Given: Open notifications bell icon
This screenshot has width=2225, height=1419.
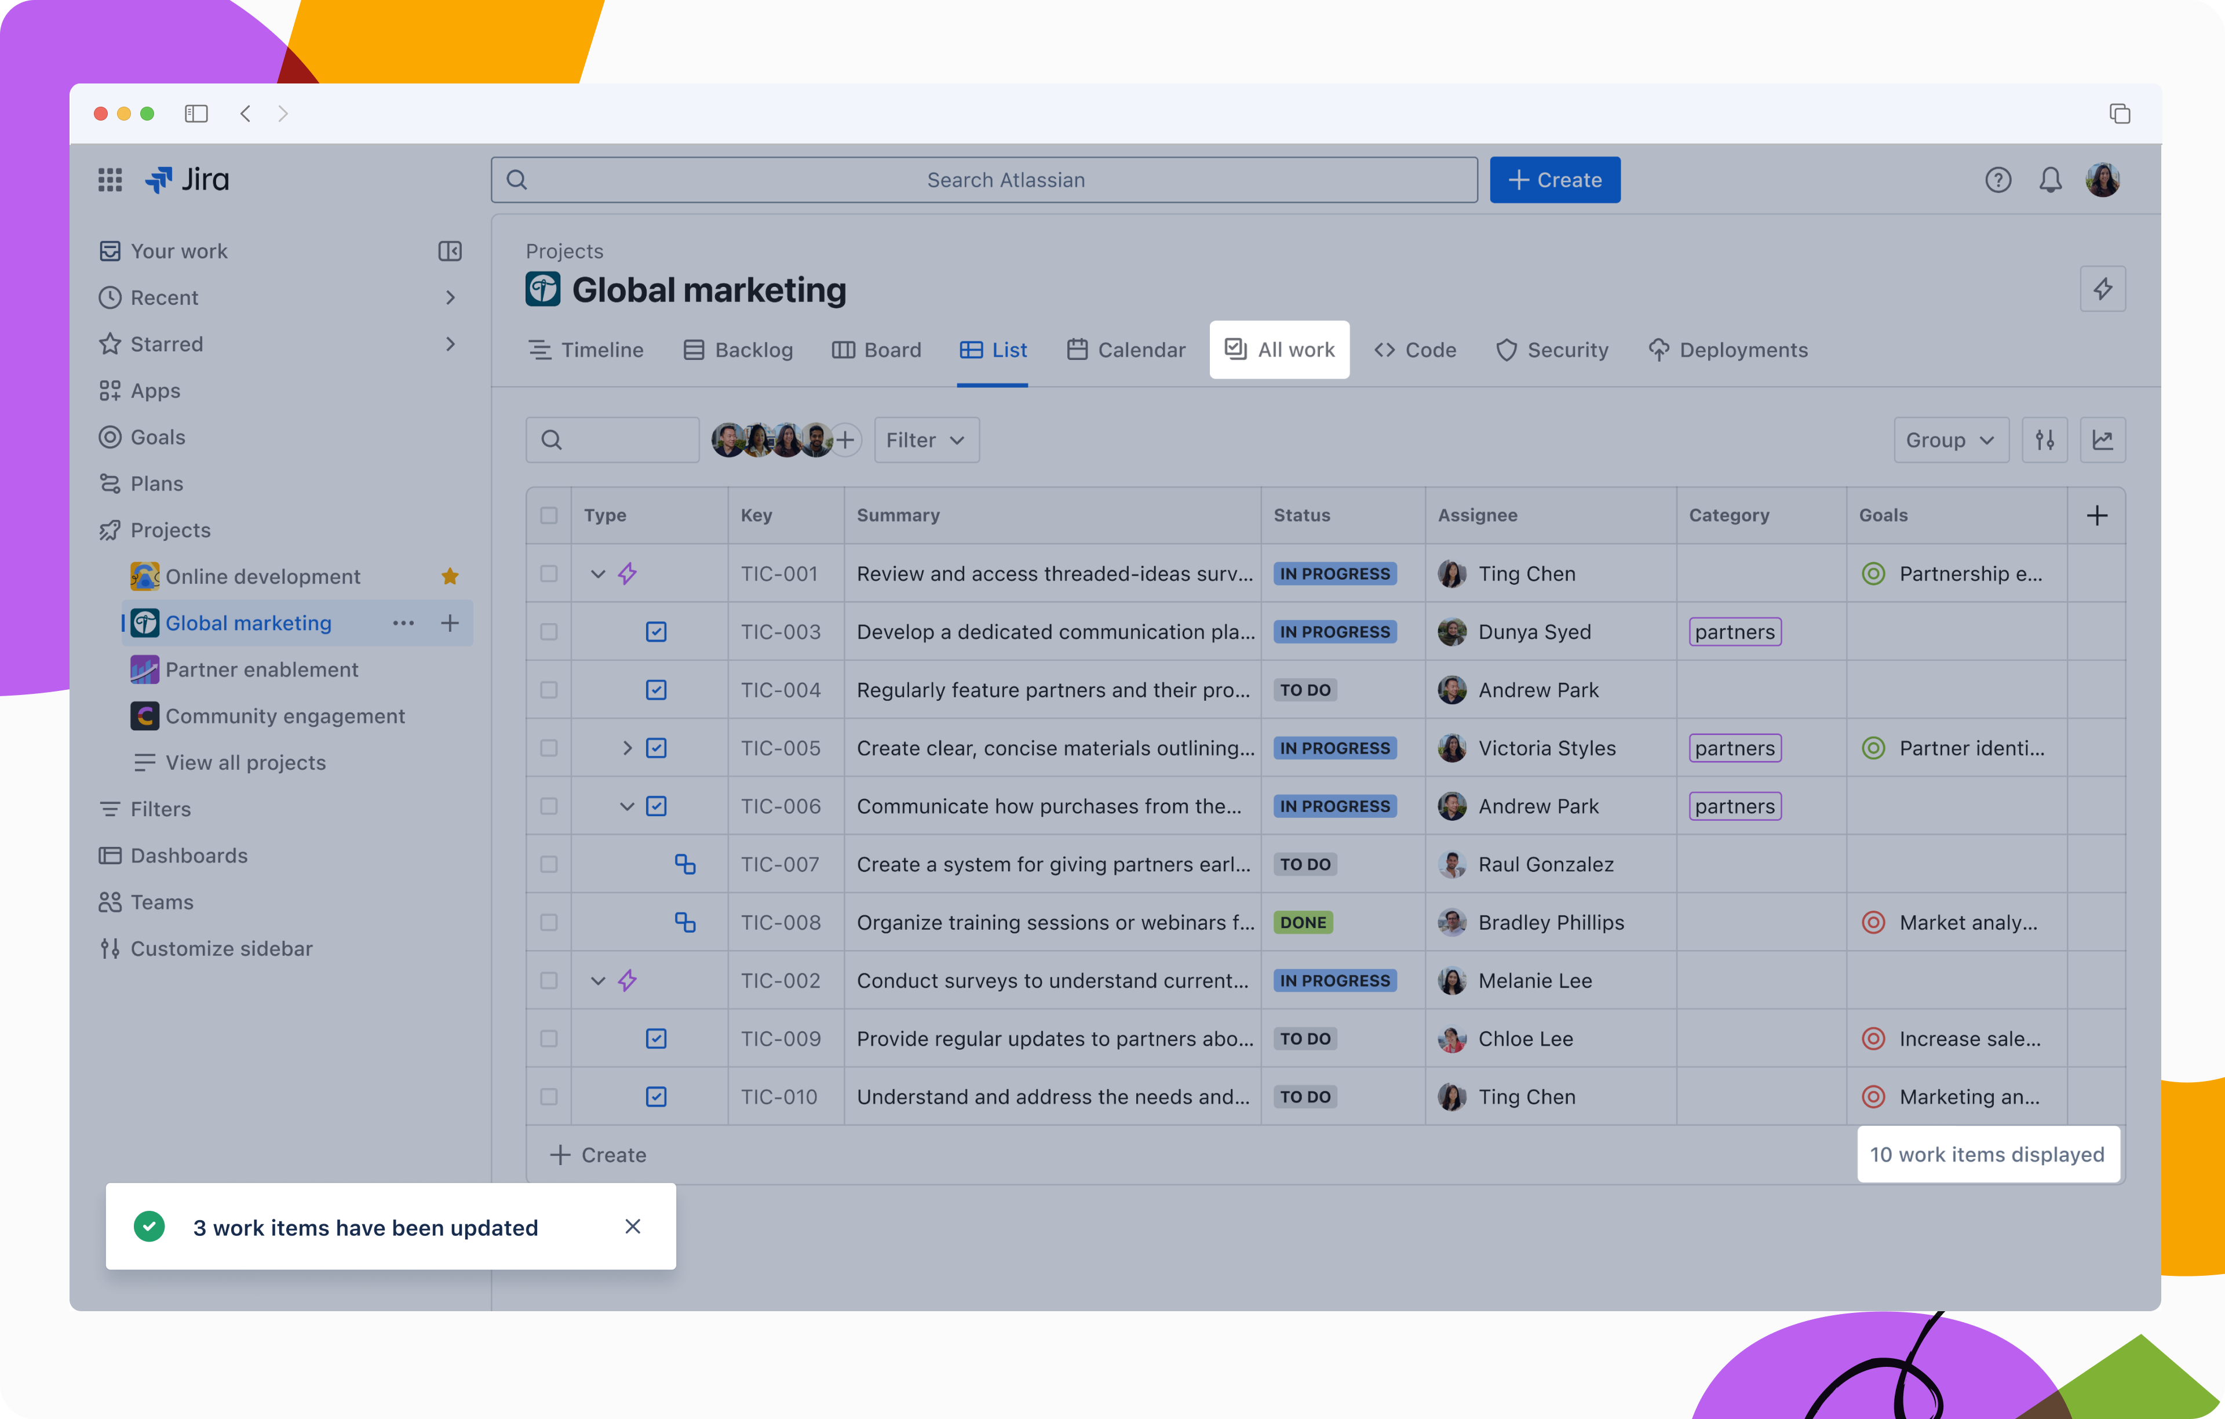Looking at the screenshot, I should tap(2051, 179).
